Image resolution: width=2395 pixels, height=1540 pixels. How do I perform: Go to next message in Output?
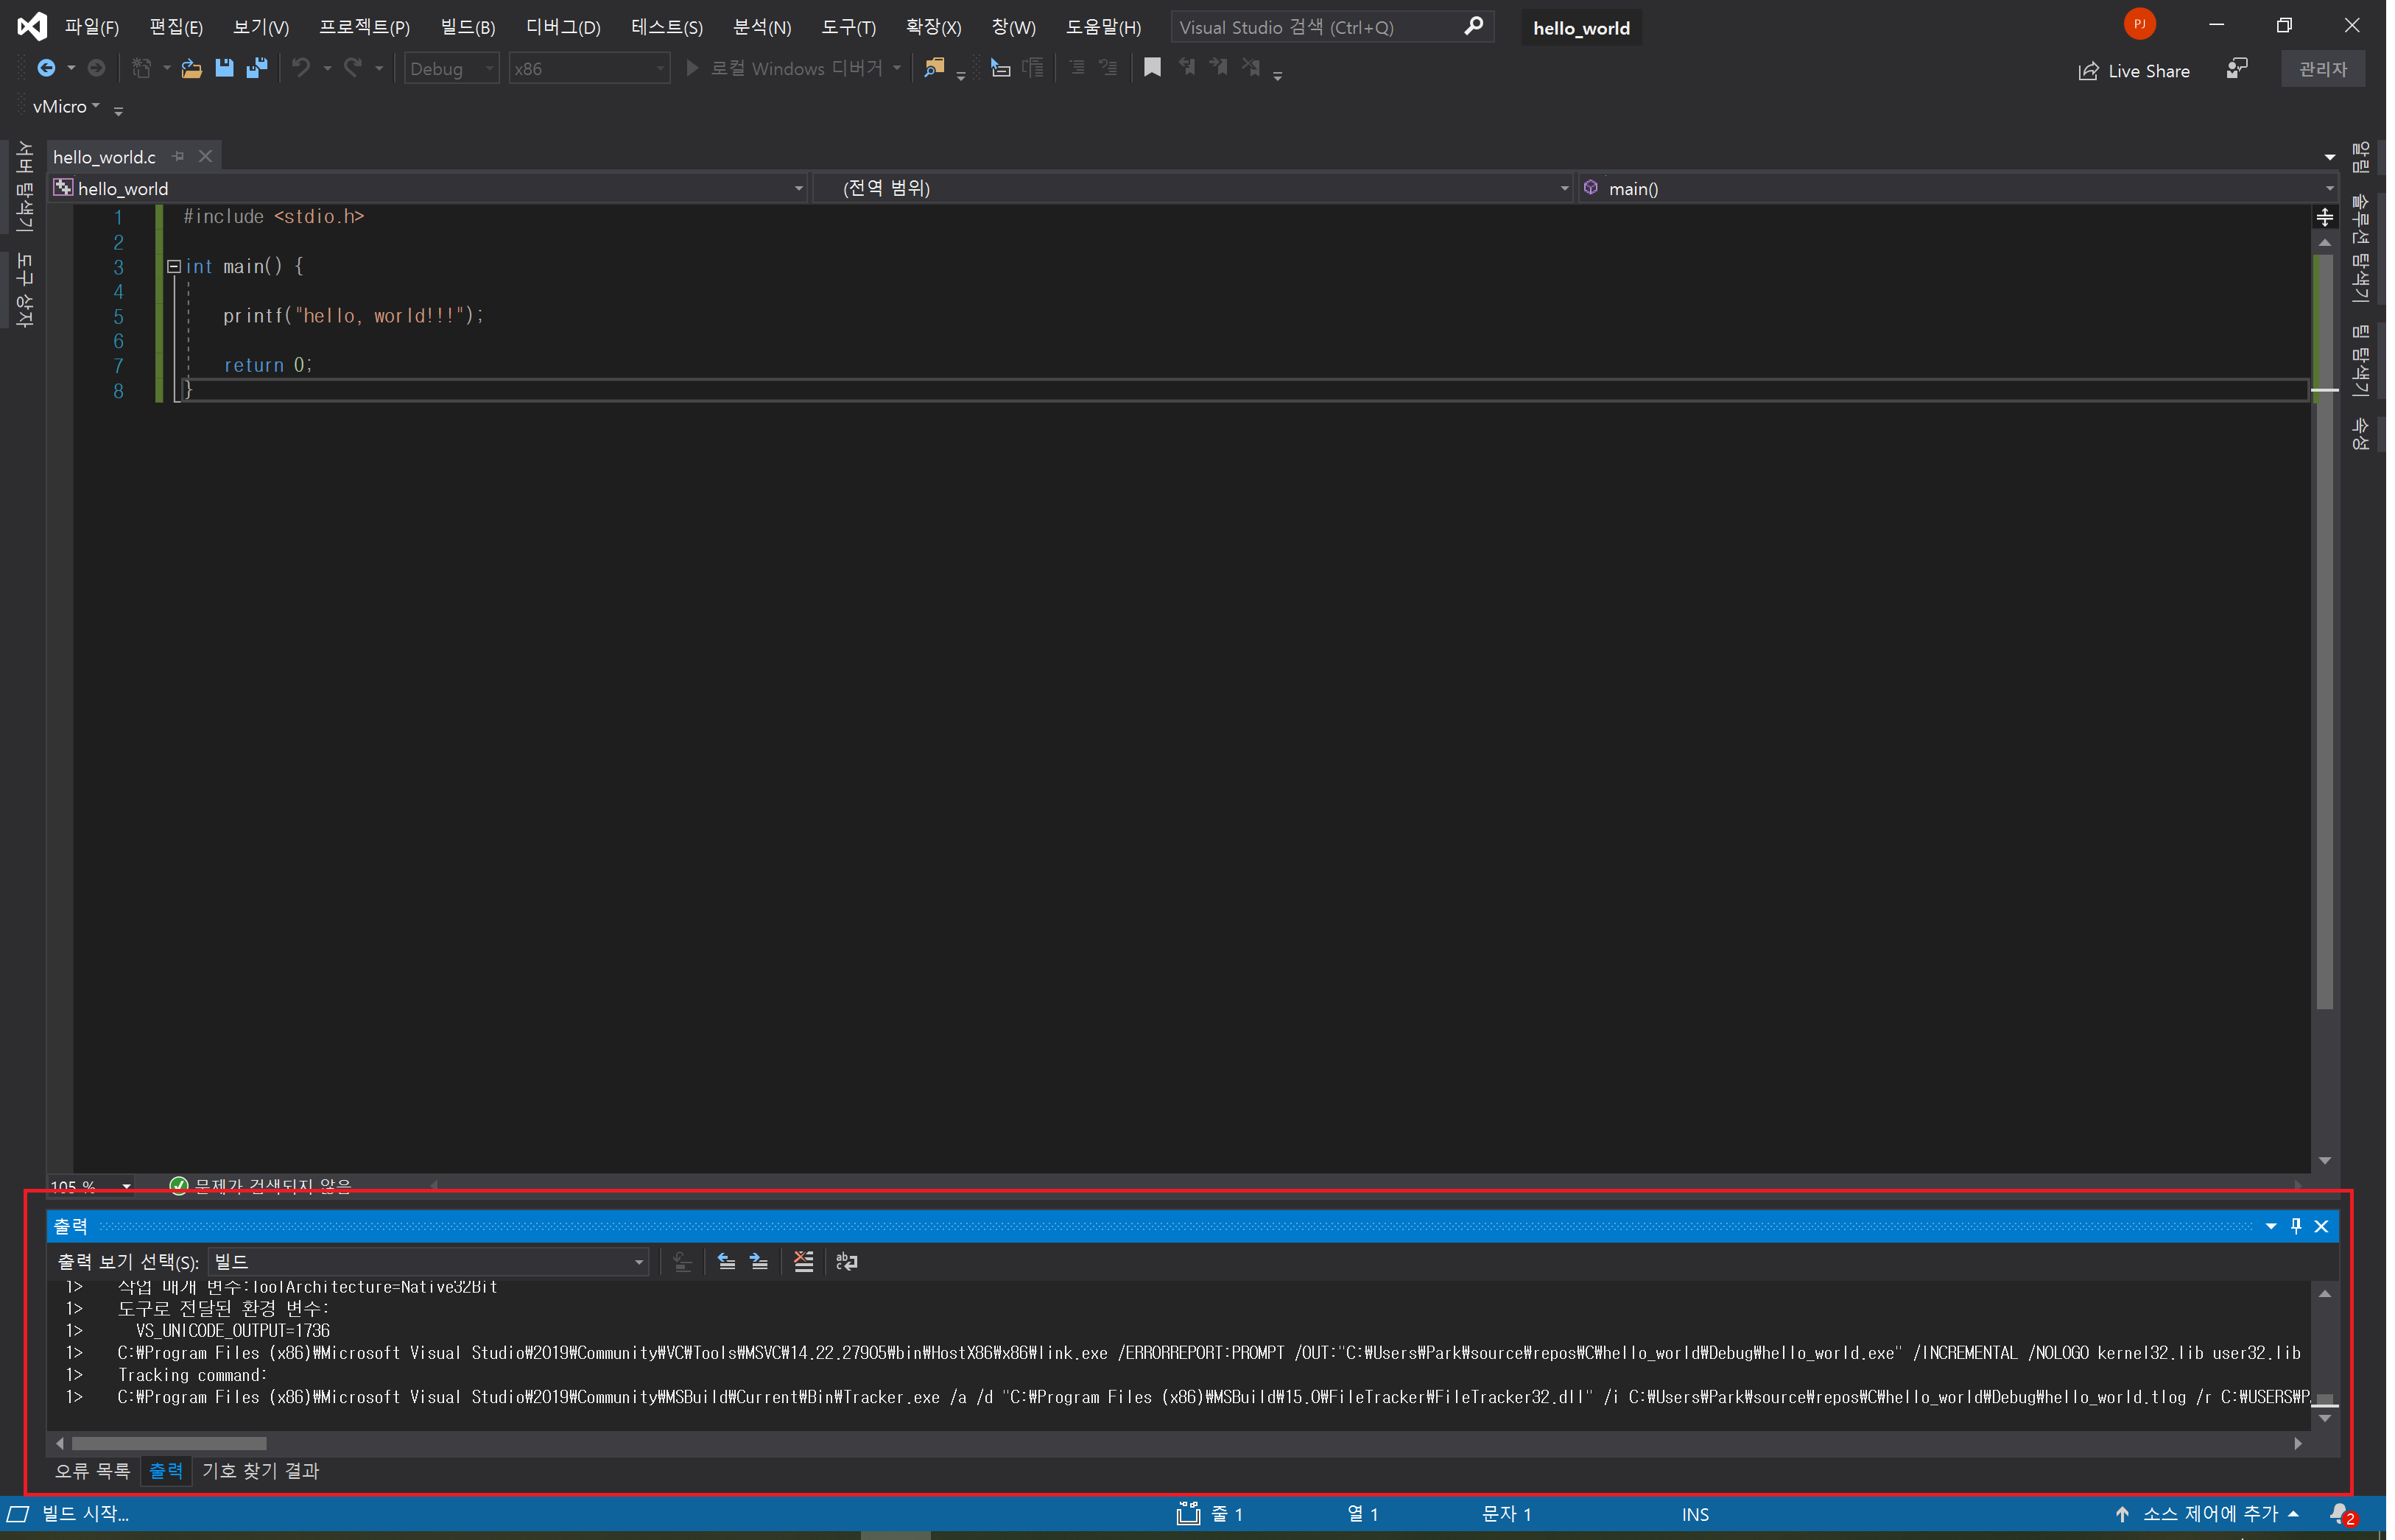[759, 1262]
